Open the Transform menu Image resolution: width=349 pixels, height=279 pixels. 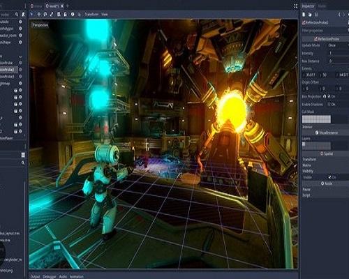(x=91, y=15)
